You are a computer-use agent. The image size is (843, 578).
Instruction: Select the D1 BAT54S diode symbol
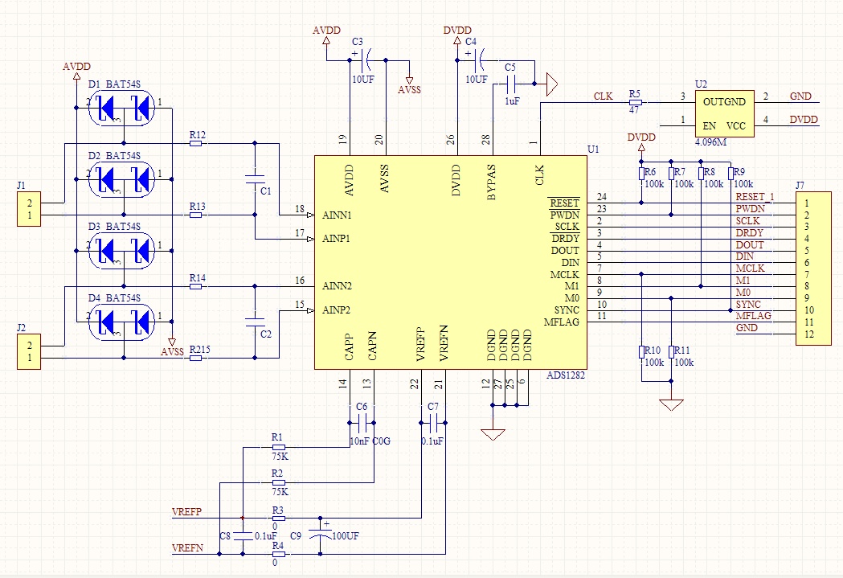121,108
